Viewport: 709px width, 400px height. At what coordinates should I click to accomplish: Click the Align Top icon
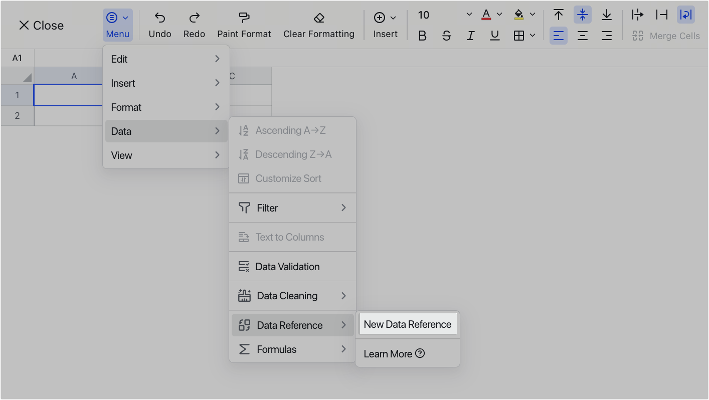pyautogui.click(x=558, y=15)
